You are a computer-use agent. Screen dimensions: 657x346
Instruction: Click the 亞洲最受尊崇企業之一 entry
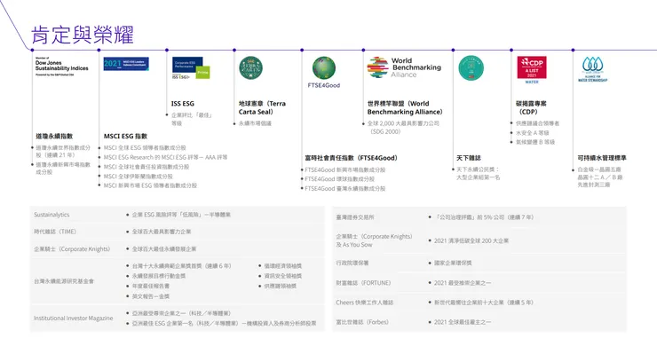[181, 313]
